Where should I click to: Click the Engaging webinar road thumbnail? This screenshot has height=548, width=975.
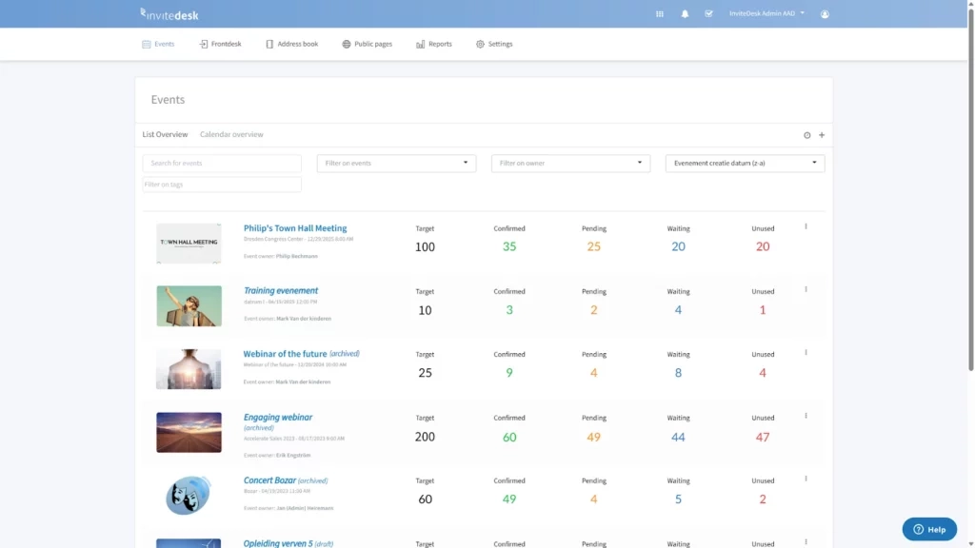point(189,433)
